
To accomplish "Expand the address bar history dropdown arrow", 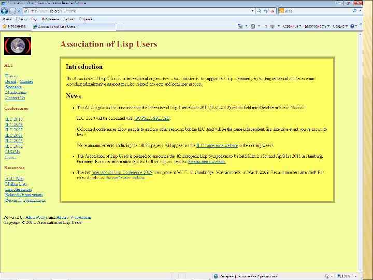I will pyautogui.click(x=252, y=11).
